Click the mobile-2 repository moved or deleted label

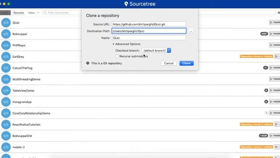click(256, 147)
